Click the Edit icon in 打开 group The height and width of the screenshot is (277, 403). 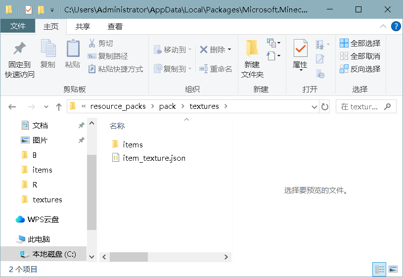click(x=320, y=59)
